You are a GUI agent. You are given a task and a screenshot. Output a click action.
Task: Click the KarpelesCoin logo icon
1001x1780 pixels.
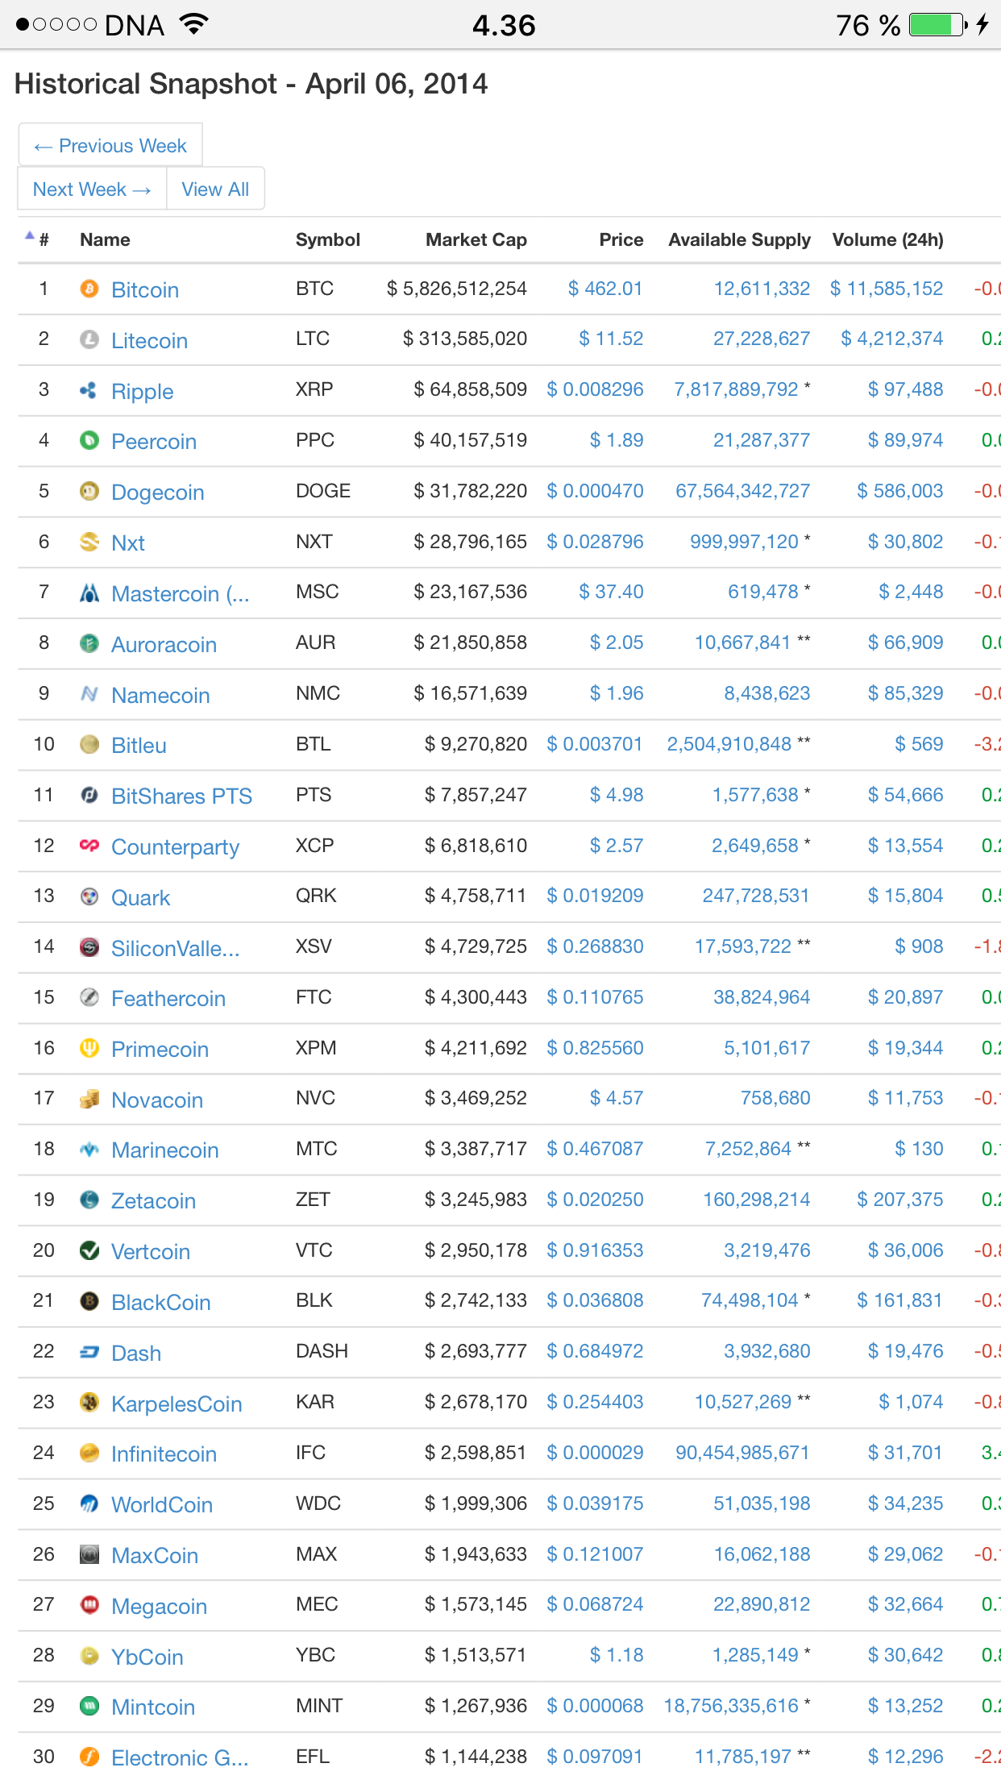89,1403
